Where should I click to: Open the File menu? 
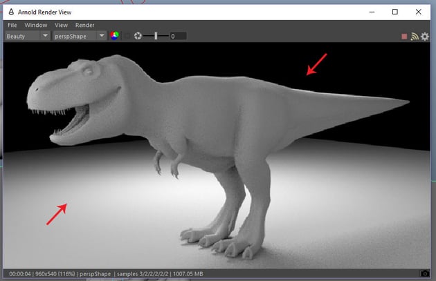click(x=12, y=25)
